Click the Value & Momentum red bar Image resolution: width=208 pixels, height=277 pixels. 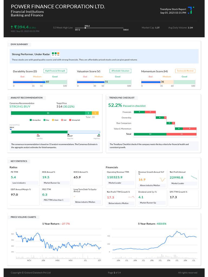pyautogui.click(x=190, y=128)
